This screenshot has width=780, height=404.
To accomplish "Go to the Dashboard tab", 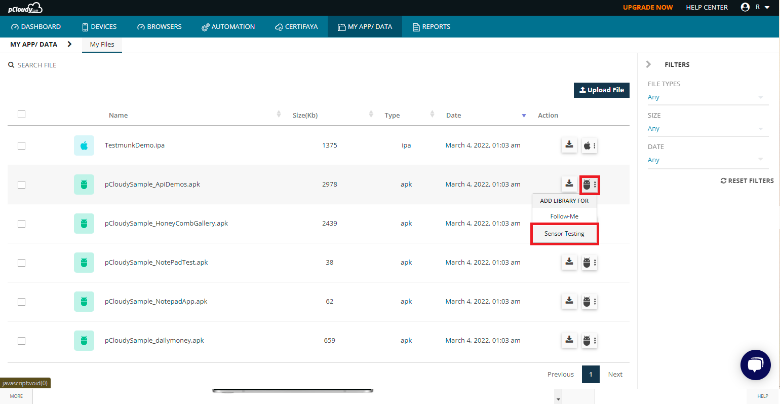I will (35, 27).
